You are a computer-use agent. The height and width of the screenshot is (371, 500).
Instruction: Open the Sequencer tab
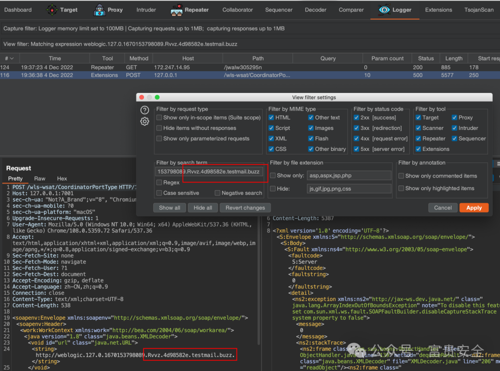(279, 10)
